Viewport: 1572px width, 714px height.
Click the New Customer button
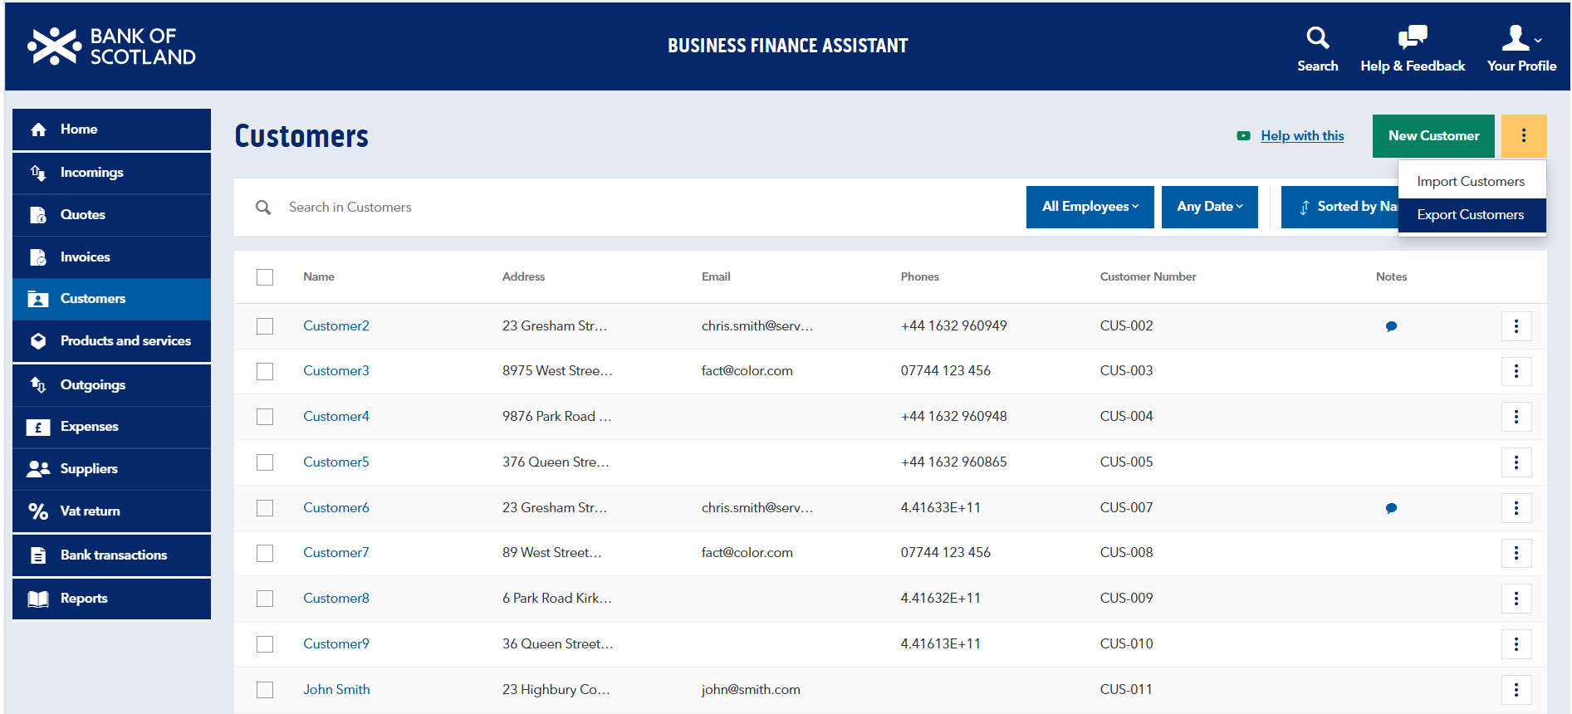[1433, 136]
